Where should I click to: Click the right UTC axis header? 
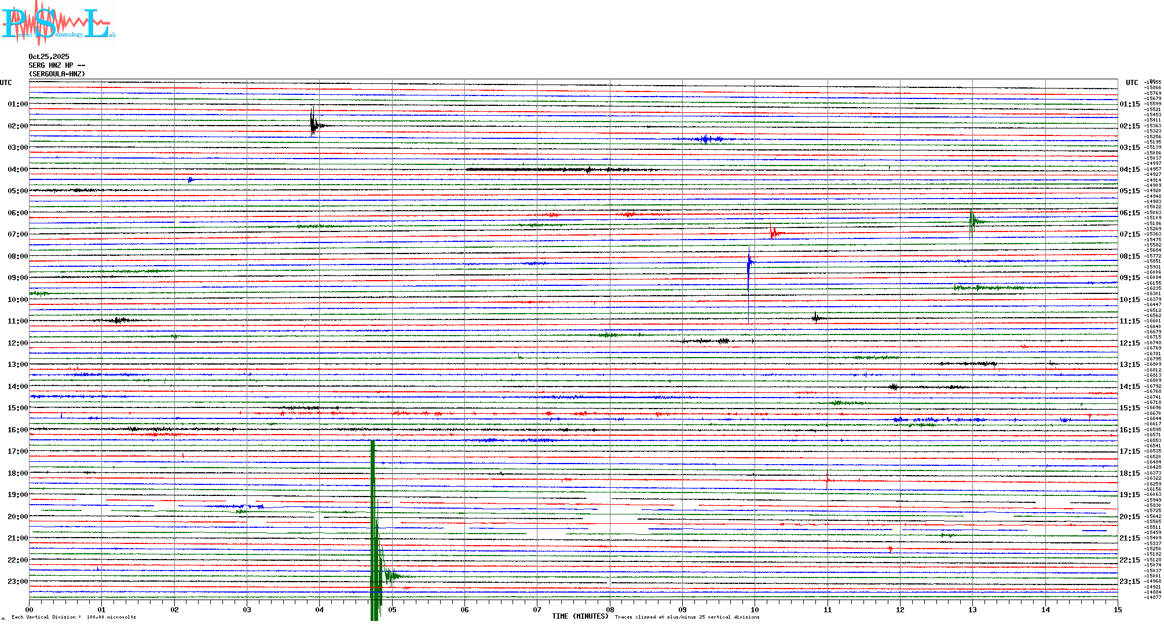1132,83
